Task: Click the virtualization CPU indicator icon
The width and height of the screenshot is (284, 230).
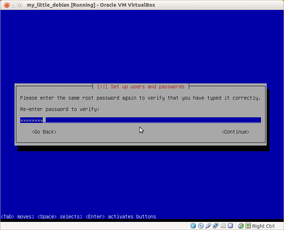Action: (231, 226)
